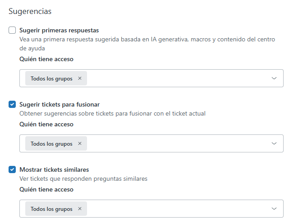The image size is (289, 223).
Task: Remove Todos los grupos tag under Mostrar tickets similares
Action: pyautogui.click(x=80, y=209)
